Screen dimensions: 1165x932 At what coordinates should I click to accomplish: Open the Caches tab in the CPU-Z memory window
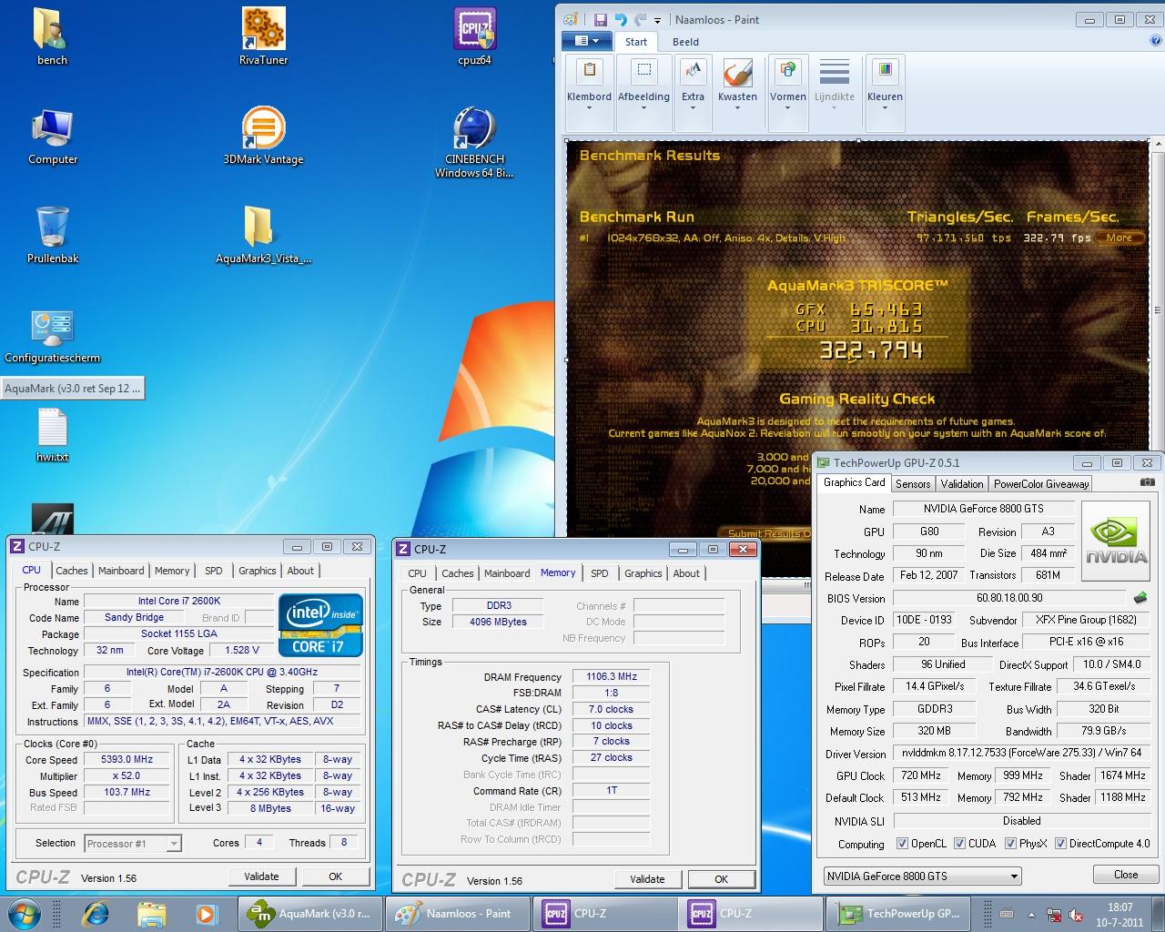tap(457, 573)
